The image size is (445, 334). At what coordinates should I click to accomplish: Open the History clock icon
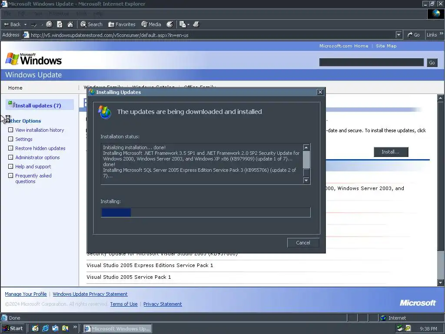pyautogui.click(x=170, y=24)
